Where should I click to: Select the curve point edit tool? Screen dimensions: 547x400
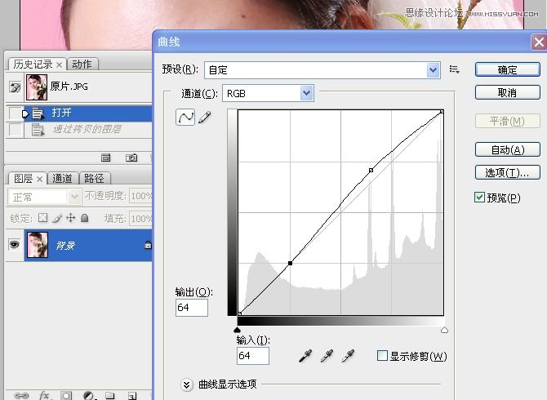point(185,118)
